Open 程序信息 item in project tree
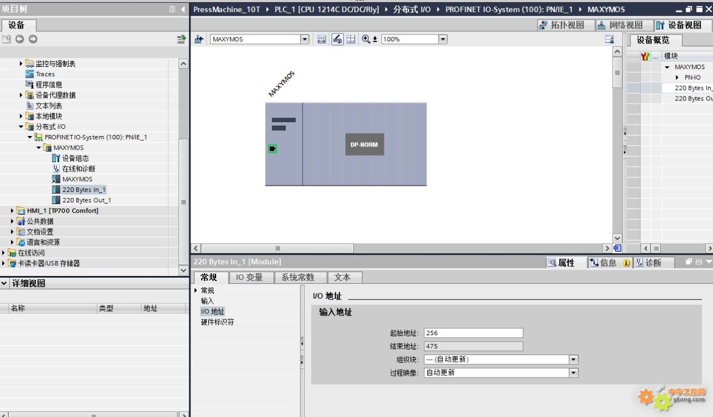713x417 pixels. coord(48,85)
